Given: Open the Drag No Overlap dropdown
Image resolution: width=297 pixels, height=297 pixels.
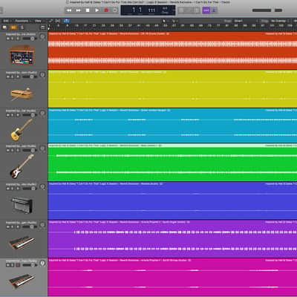Looking at the screenshot, I should [280, 21].
